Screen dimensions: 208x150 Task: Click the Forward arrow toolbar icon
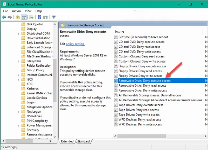pyautogui.click(x=10, y=17)
